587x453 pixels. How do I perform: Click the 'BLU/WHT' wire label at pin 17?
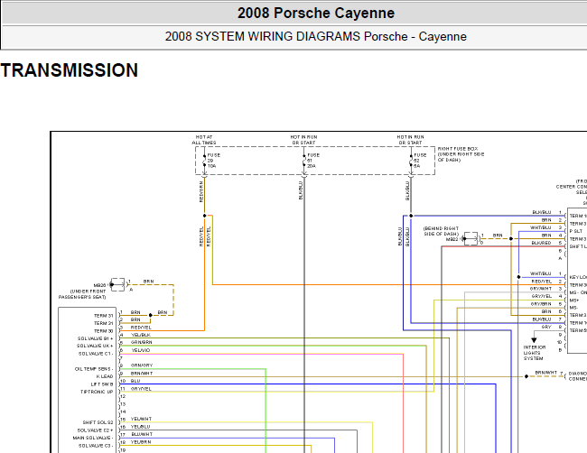142,435
